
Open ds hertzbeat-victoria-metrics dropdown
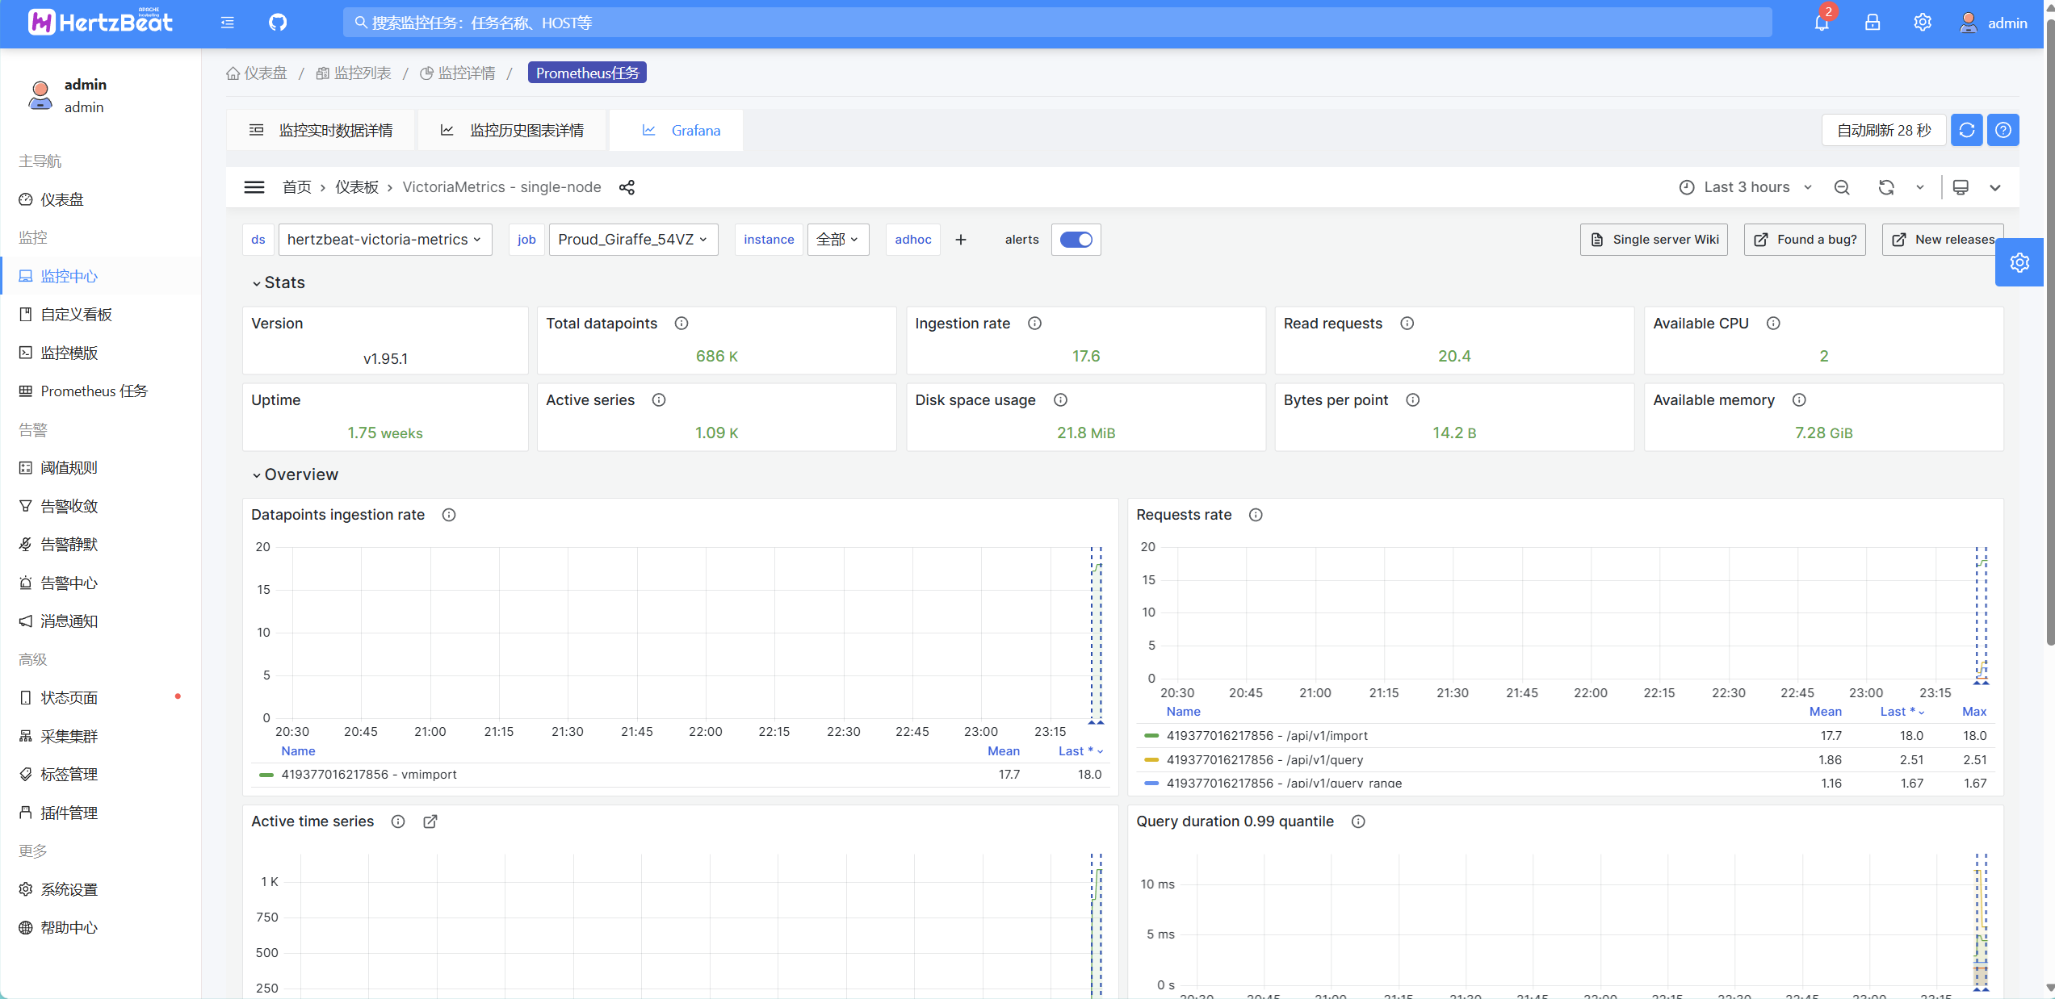(384, 240)
